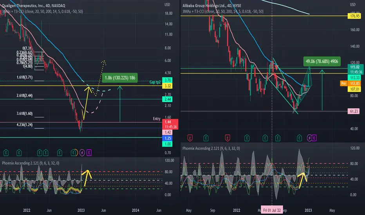Open the USD currency selector on Qualigen price scale
The width and height of the screenshot is (365, 215).
(167, 5)
